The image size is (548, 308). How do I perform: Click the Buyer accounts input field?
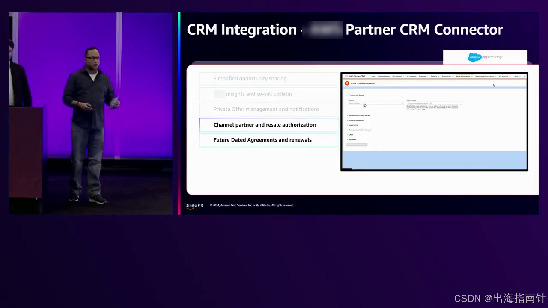(x=434, y=103)
